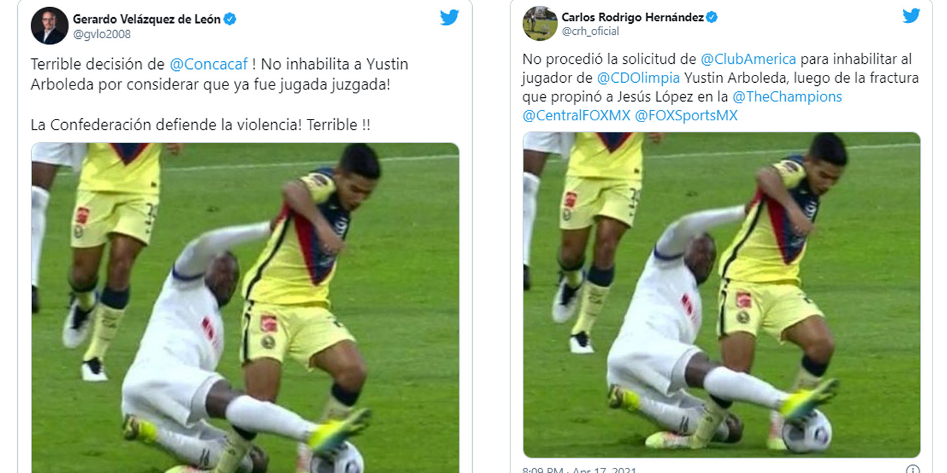Click the @crh_oficial handle
Image resolution: width=947 pixels, height=473 pixels.
(x=590, y=31)
